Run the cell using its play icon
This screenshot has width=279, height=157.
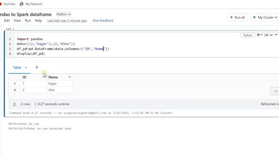coord(259,35)
